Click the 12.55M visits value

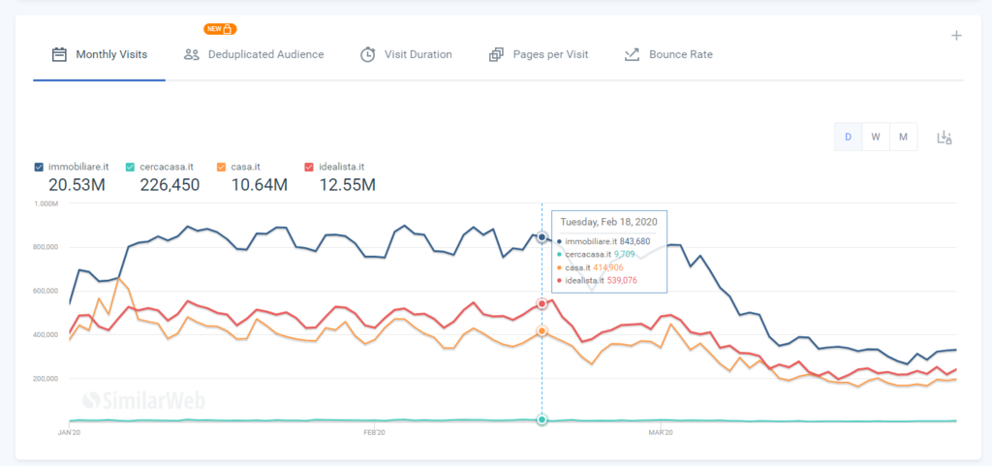point(348,185)
